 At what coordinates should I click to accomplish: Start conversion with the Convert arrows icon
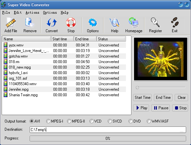point(52,22)
